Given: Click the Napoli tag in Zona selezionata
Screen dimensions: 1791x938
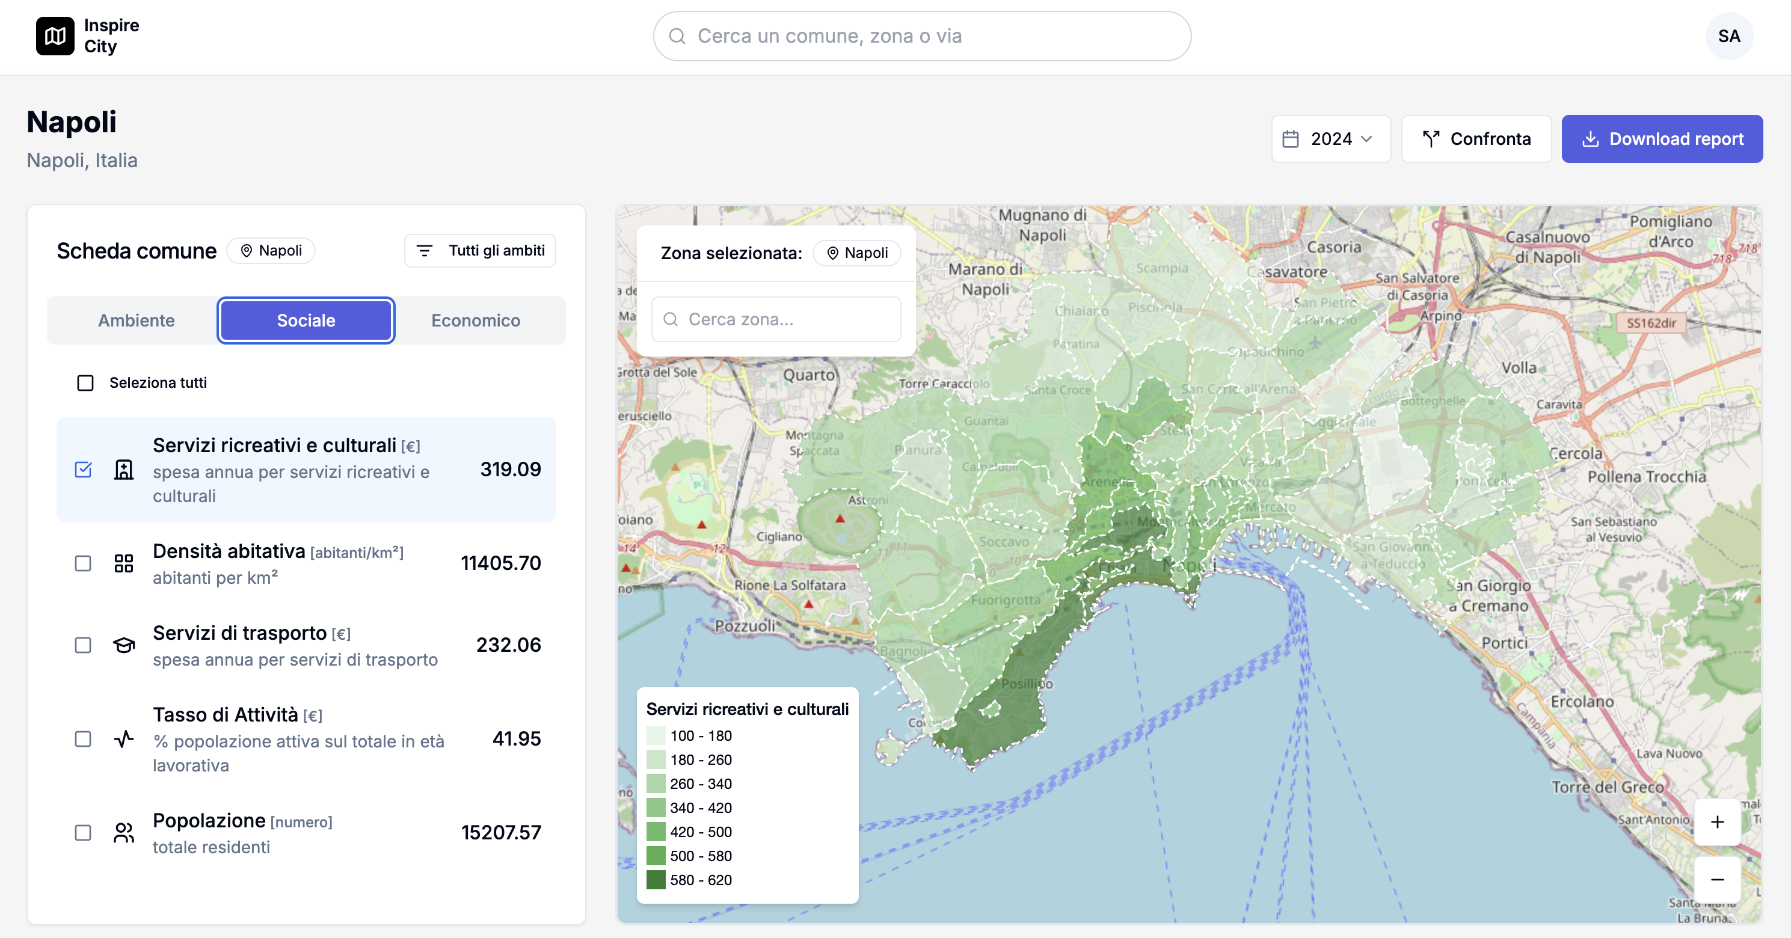Looking at the screenshot, I should (x=856, y=253).
